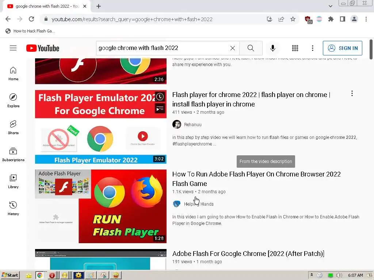
Task: Open the red Opera-like taskbar icon
Action: (x=52, y=275)
